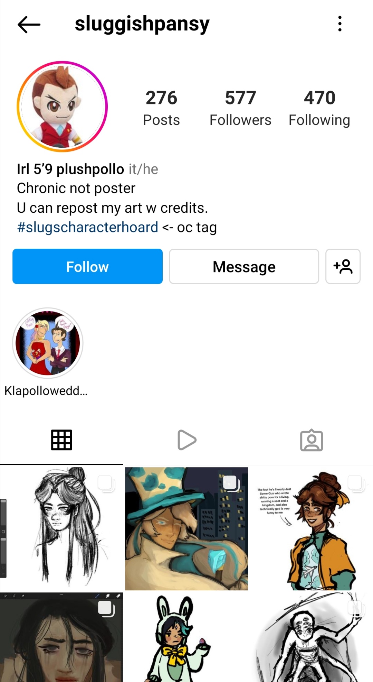Open the crying dark-haired portrait post
The height and width of the screenshot is (682, 373).
61,637
